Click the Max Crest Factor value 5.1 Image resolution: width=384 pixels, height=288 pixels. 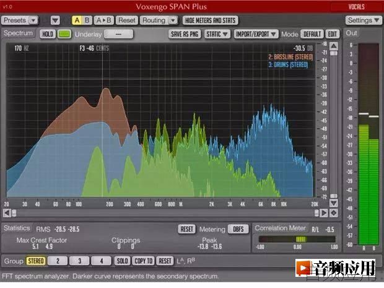point(35,247)
